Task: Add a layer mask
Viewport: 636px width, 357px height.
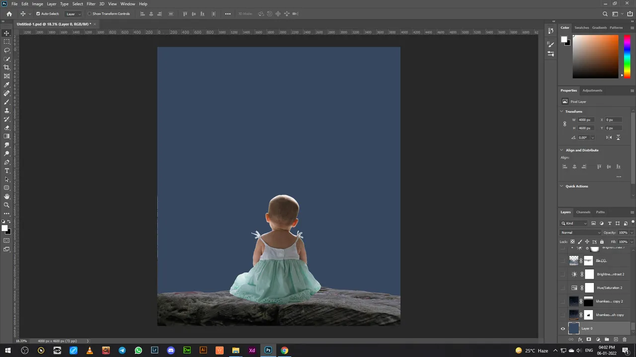Action: [589, 340]
